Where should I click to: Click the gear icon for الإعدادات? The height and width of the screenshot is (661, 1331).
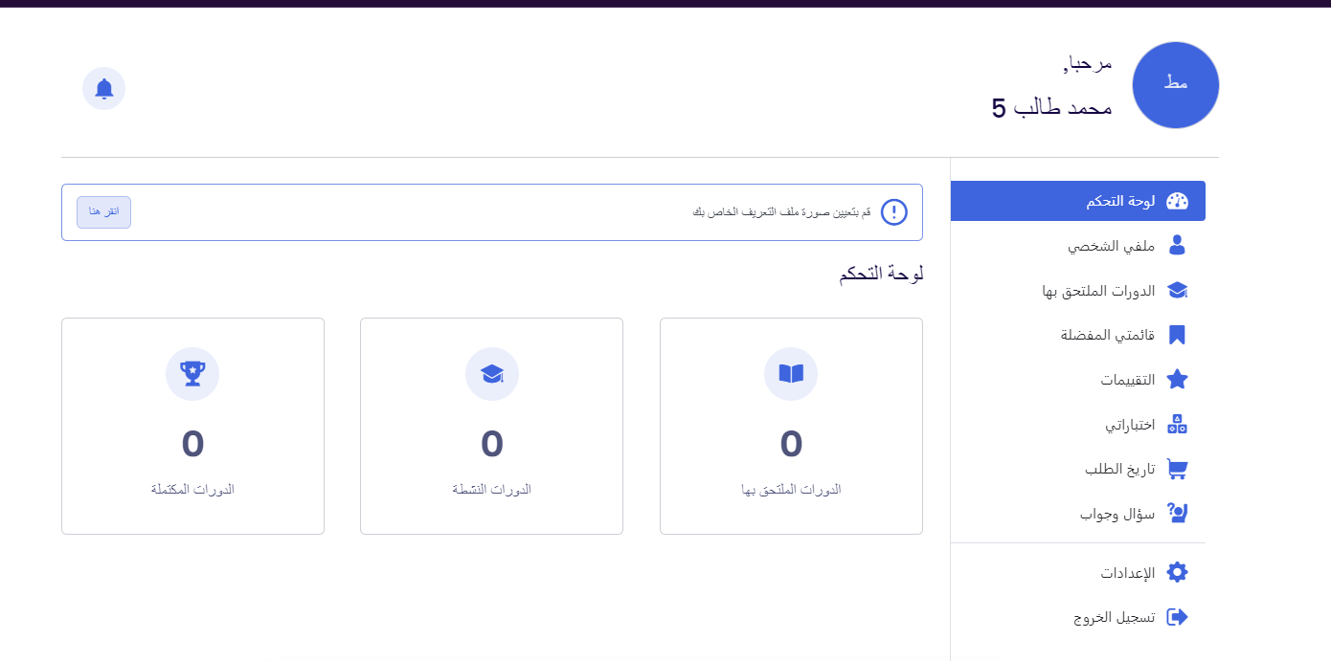point(1177,573)
